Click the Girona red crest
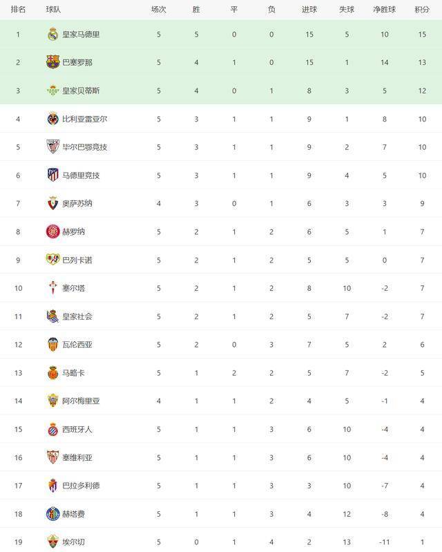442x552 pixels. pyautogui.click(x=52, y=231)
